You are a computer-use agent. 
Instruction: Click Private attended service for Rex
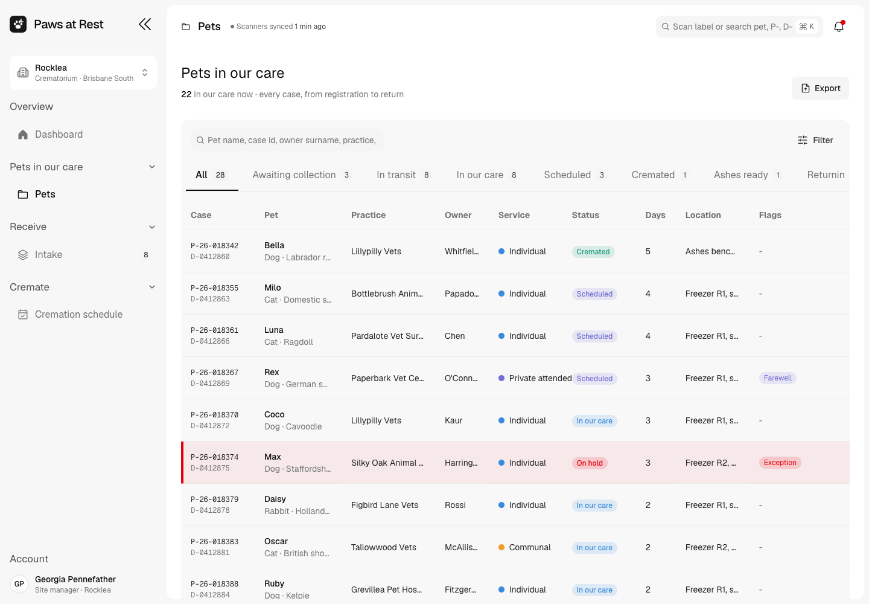[x=535, y=378]
